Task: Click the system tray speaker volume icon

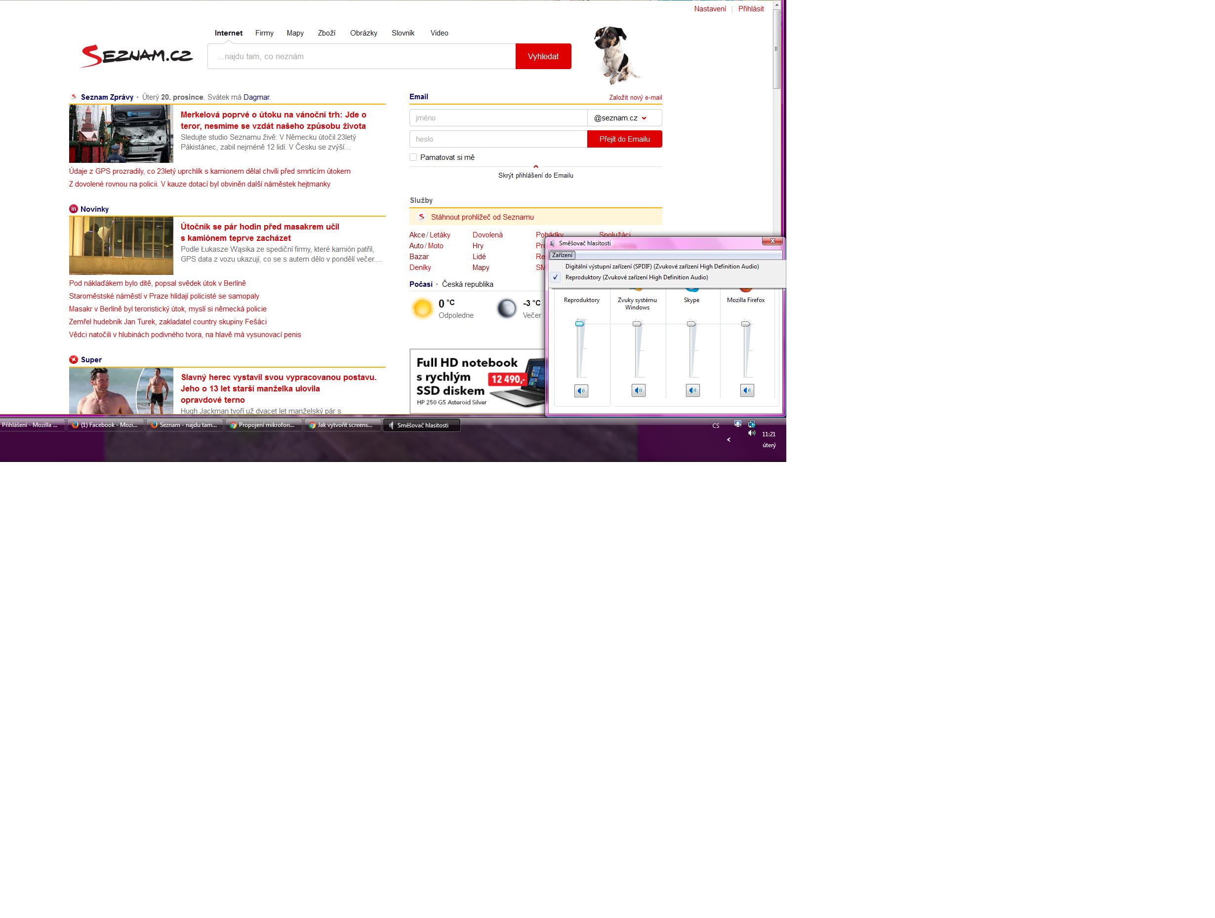Action: click(x=751, y=433)
